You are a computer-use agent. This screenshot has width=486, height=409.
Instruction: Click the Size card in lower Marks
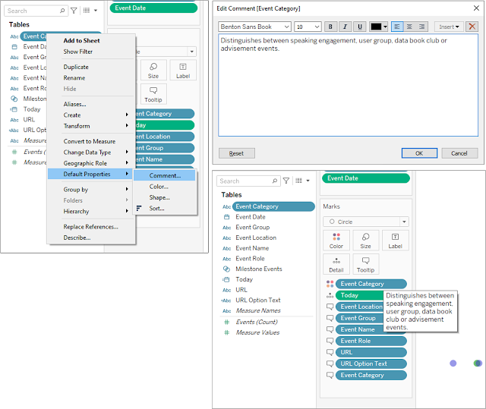[366, 241]
